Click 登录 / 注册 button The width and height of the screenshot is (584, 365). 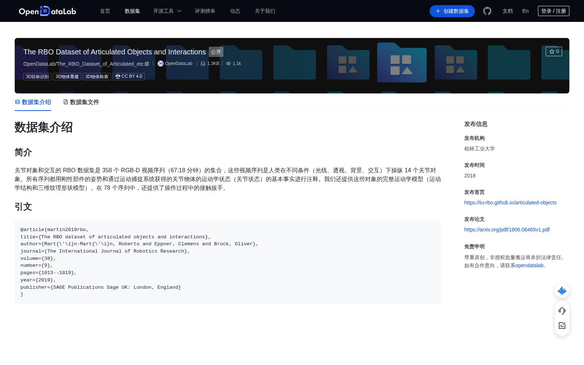pos(554,11)
